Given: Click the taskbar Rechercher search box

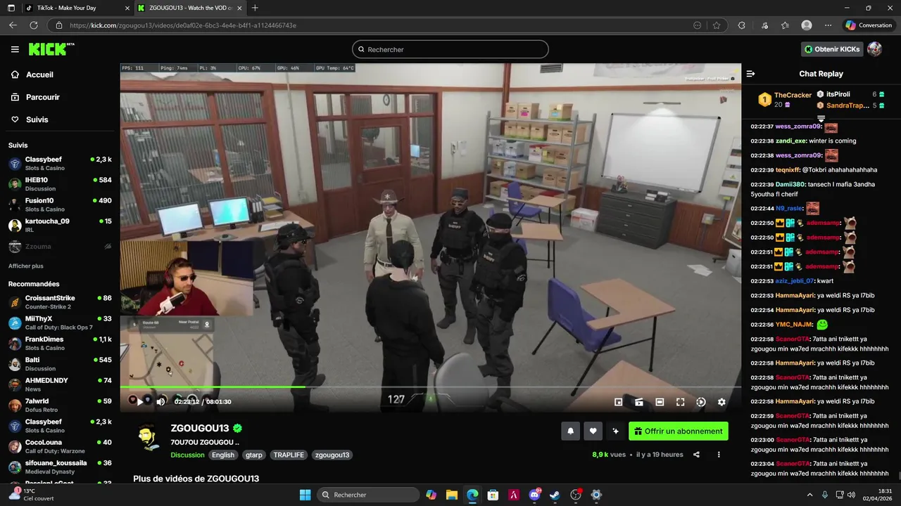Looking at the screenshot, I should click(x=367, y=495).
